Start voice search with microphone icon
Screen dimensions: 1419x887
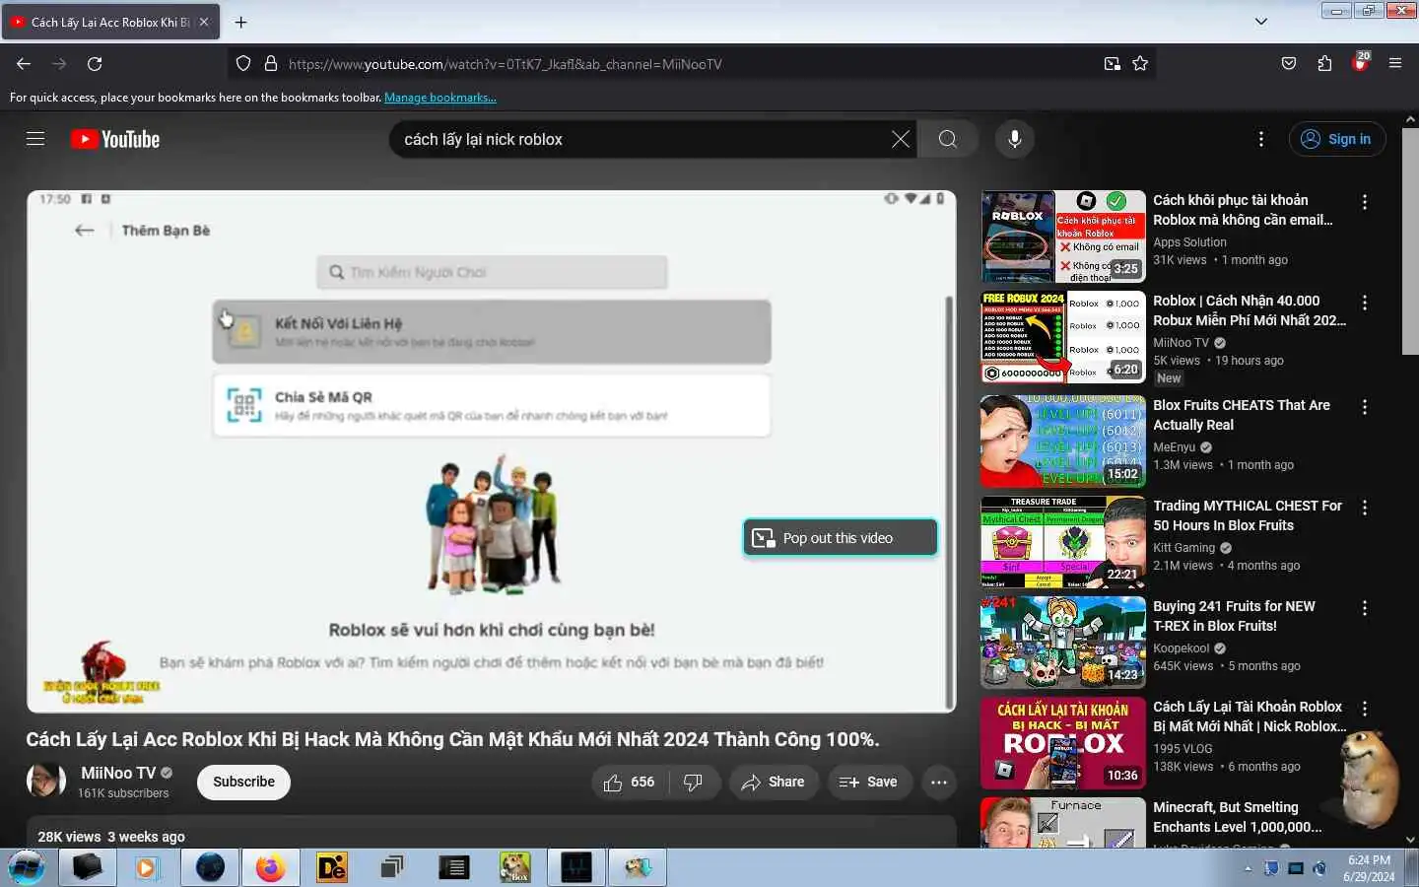[x=1014, y=139]
